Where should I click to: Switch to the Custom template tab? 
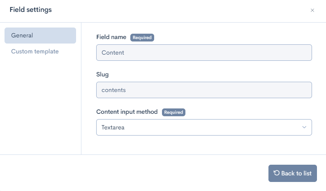tap(35, 51)
